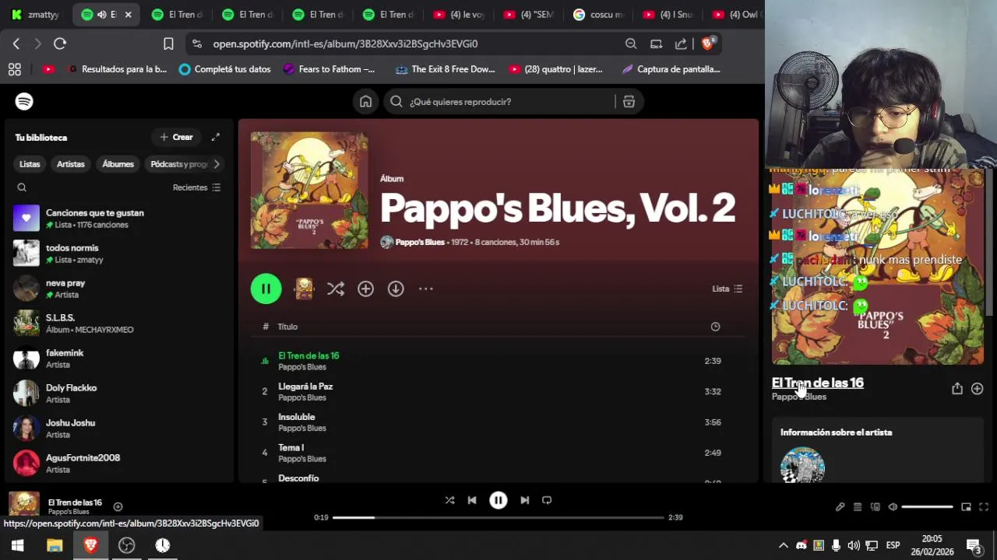Image resolution: width=997 pixels, height=560 pixels.
Task: Open fakemink artist in library
Action: [x=118, y=359]
